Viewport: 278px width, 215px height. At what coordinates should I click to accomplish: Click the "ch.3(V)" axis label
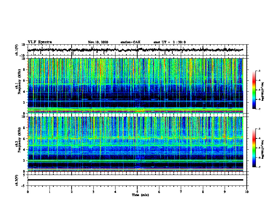[x=17, y=180]
